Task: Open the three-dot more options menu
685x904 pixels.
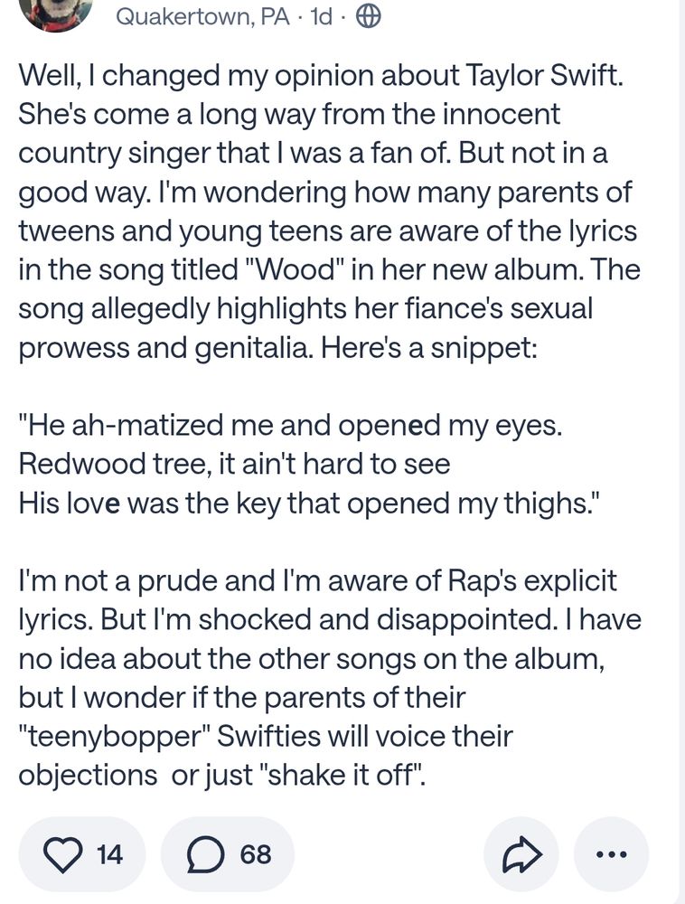Action: (x=611, y=853)
